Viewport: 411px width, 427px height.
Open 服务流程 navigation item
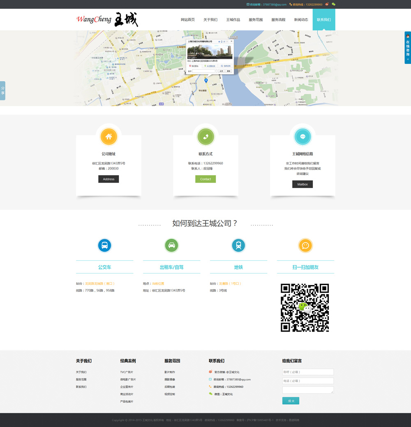click(x=278, y=20)
